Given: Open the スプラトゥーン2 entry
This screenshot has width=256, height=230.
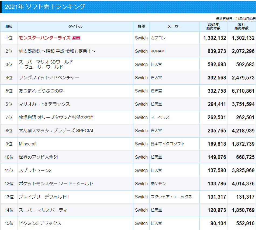Looking at the screenshot, I should tap(35, 170).
